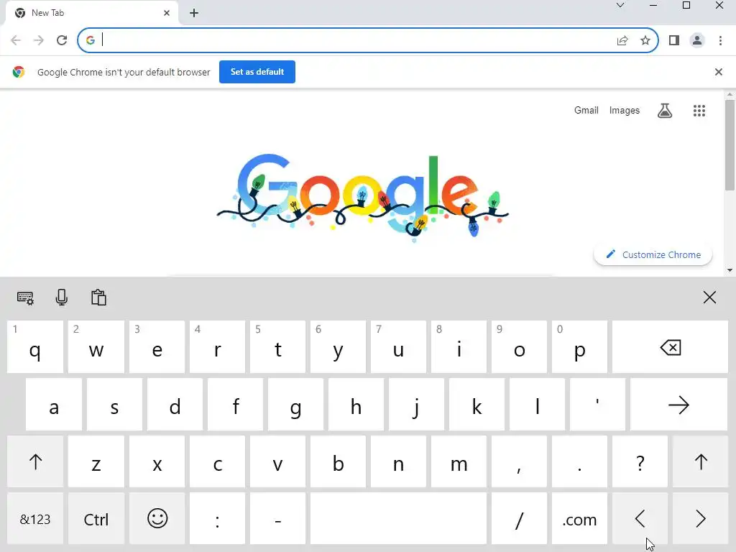Bookmark this tab with the star icon

(x=645, y=40)
